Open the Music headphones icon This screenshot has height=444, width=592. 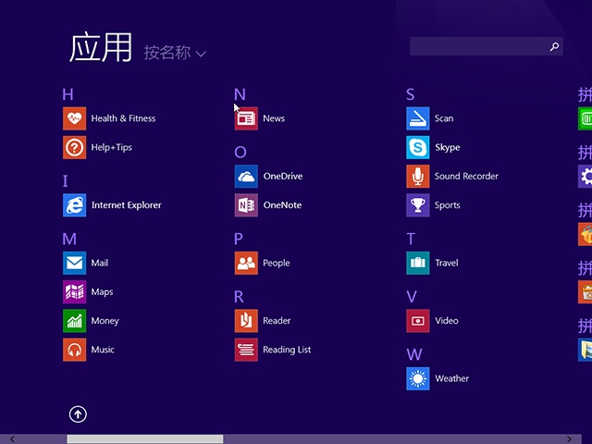74,350
